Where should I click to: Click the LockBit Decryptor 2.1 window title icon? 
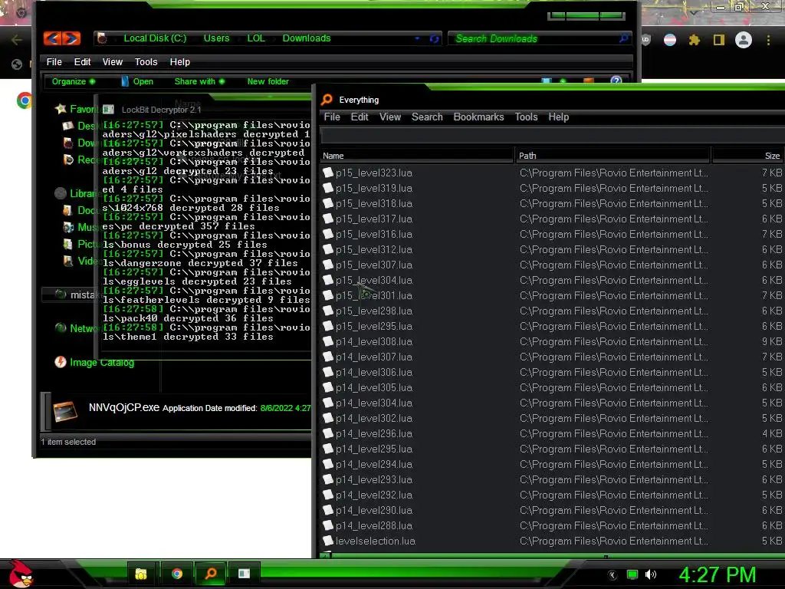tap(108, 109)
